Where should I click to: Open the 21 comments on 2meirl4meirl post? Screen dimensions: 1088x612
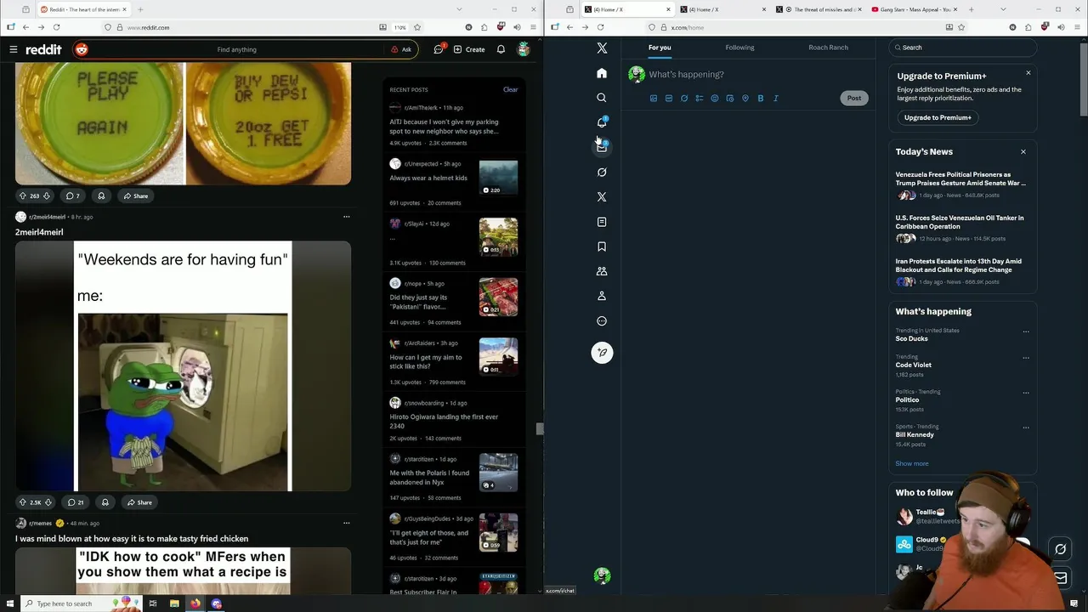click(76, 502)
